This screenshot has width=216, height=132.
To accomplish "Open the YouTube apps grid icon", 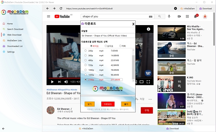I will coord(187,16).
